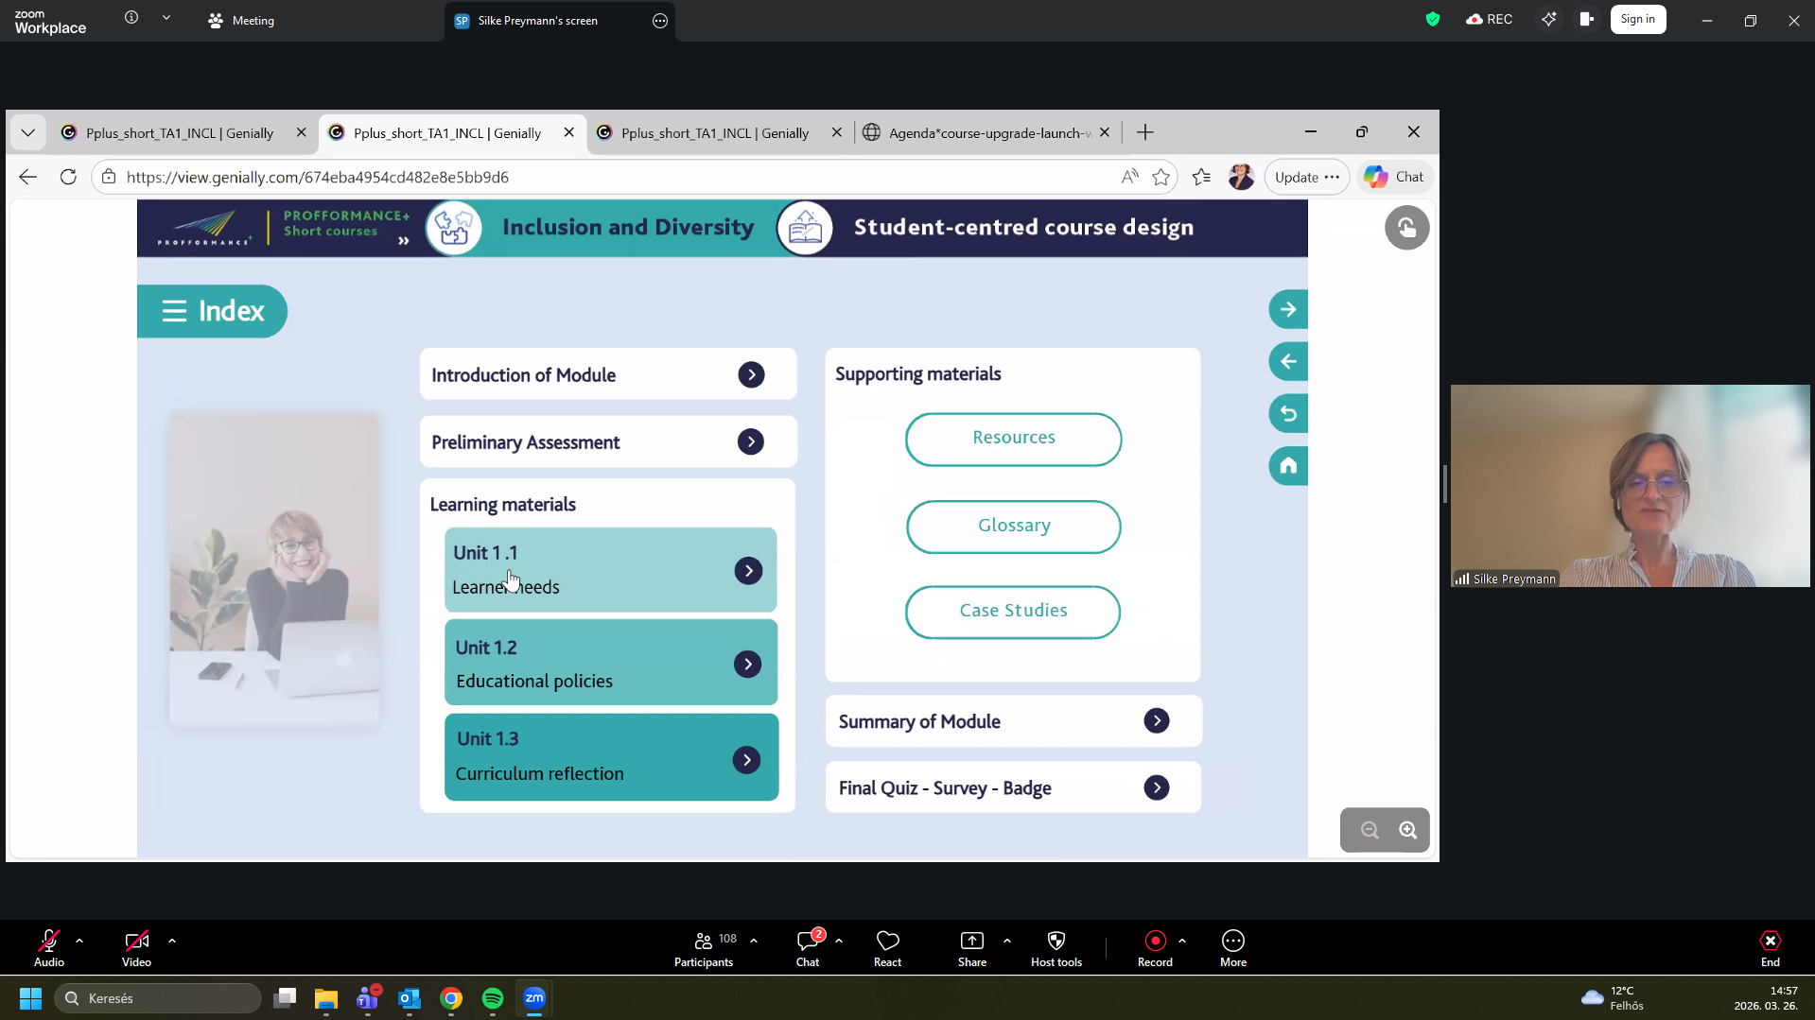
Task: Click the Share screen icon
Action: tap(971, 941)
